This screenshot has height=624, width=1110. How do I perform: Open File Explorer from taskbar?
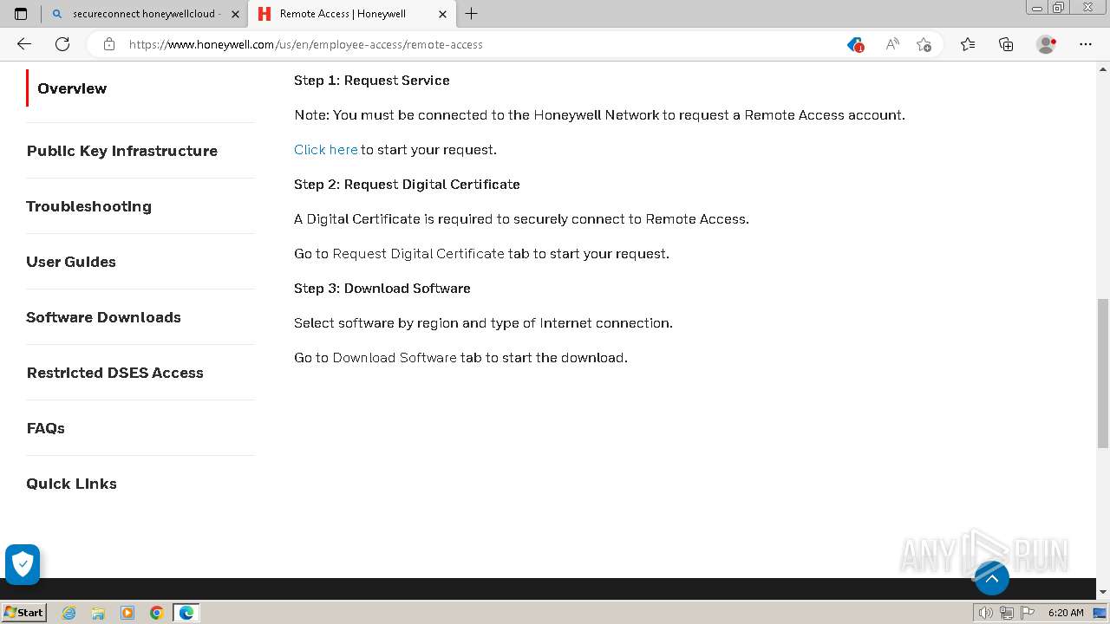pyautogui.click(x=98, y=613)
